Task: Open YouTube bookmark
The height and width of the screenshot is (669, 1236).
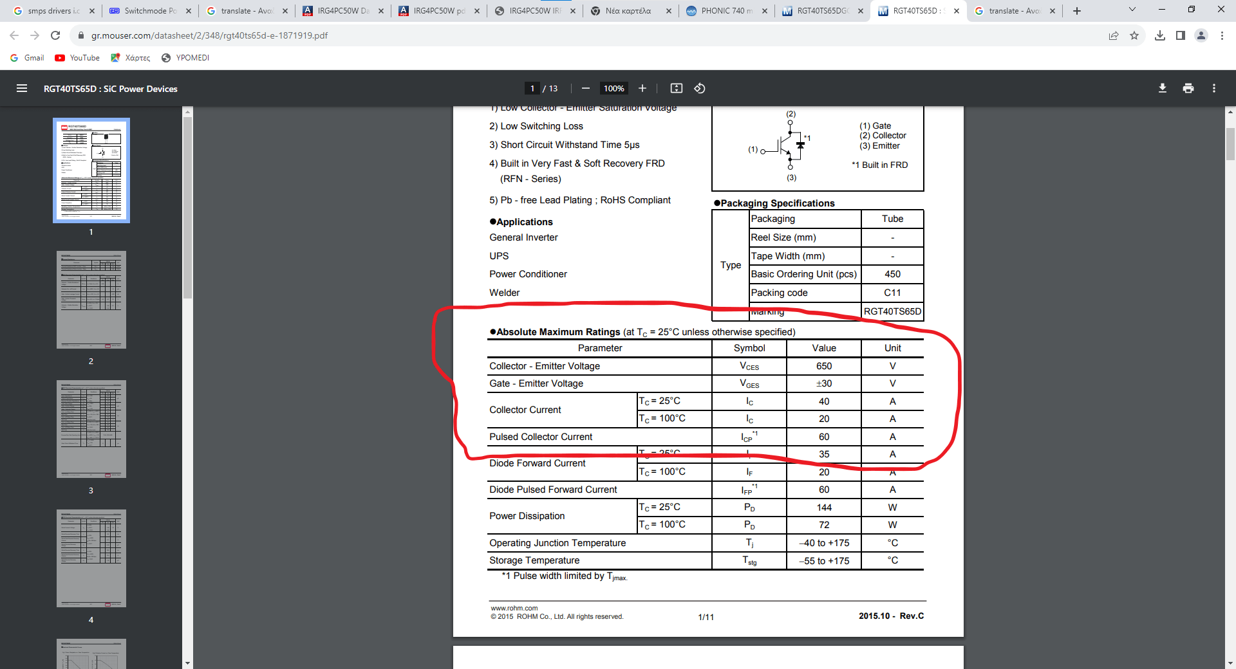Action: pyautogui.click(x=78, y=58)
